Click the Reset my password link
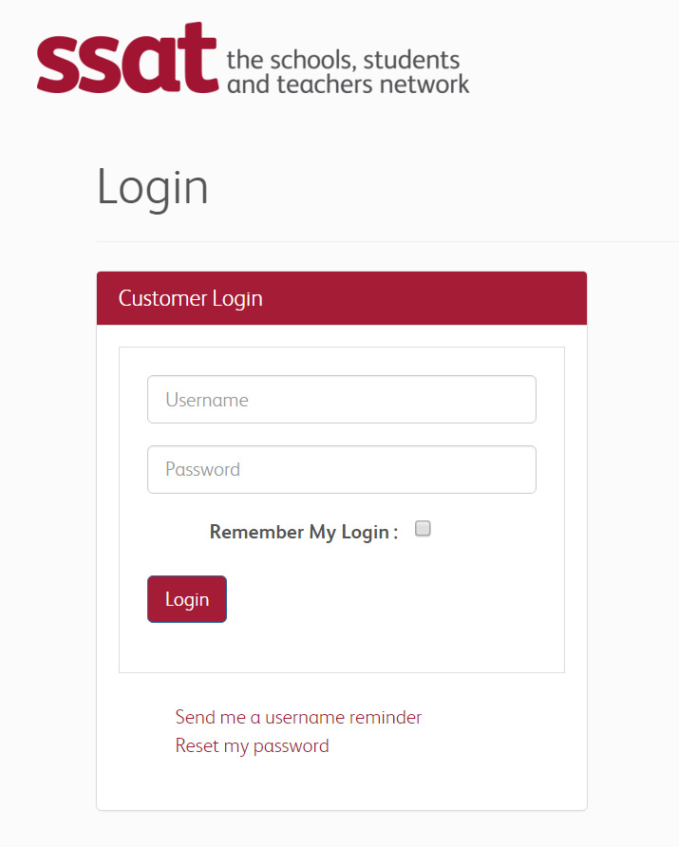 coord(252,745)
